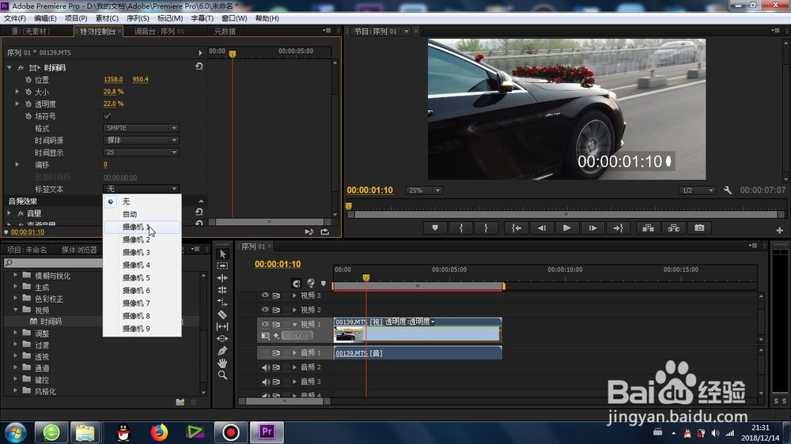This screenshot has width=791, height=444.
Task: Click the Mark In button
Action: coord(461,228)
